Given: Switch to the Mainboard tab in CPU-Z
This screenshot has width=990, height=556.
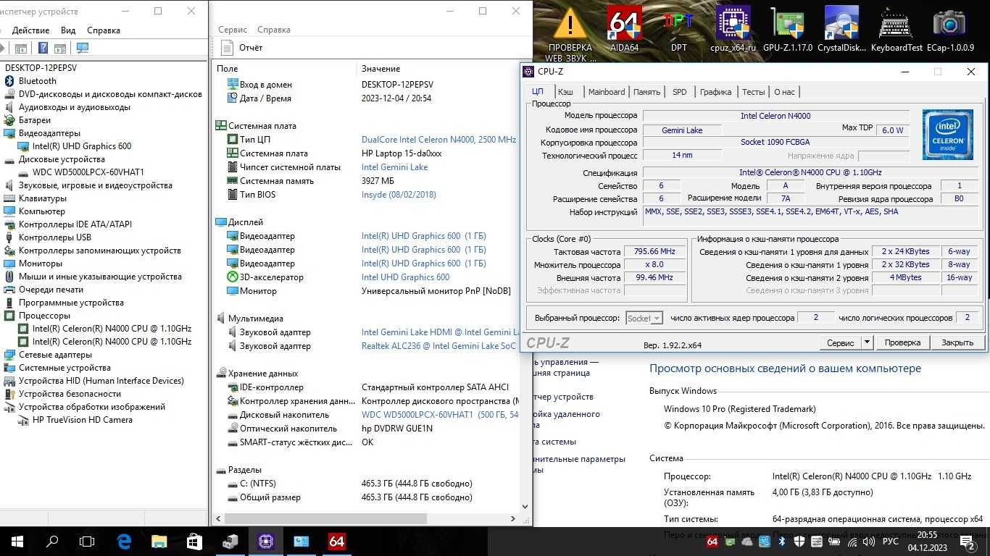Looking at the screenshot, I should click(x=607, y=92).
